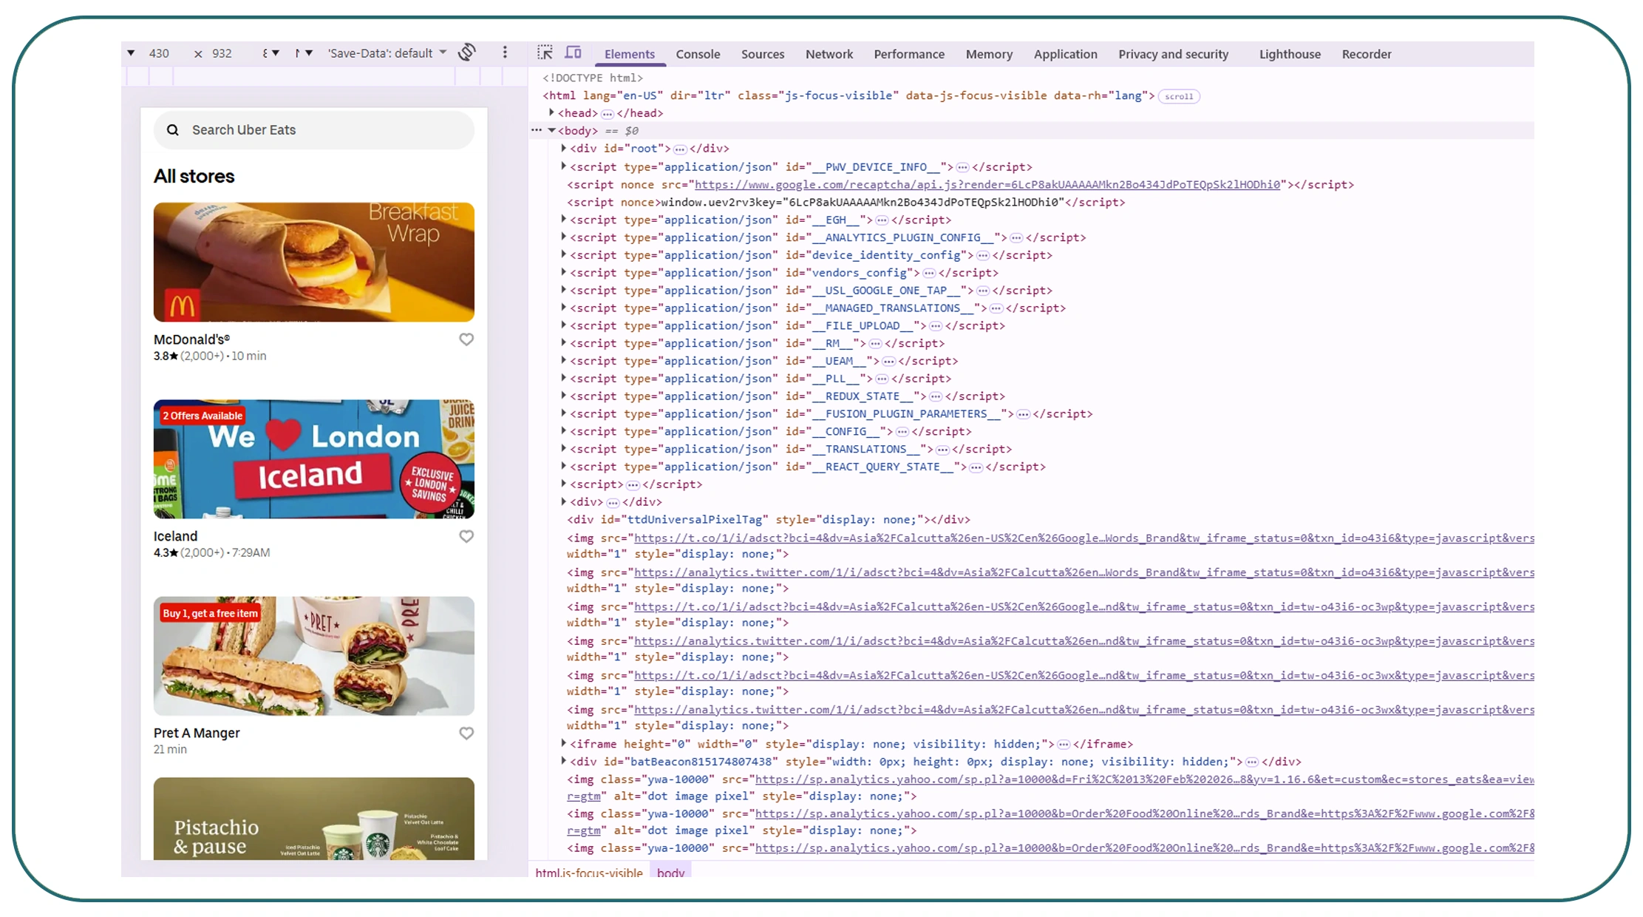The height and width of the screenshot is (917, 1643).
Task: Click the ellipsis beside the body element
Action: (x=537, y=130)
